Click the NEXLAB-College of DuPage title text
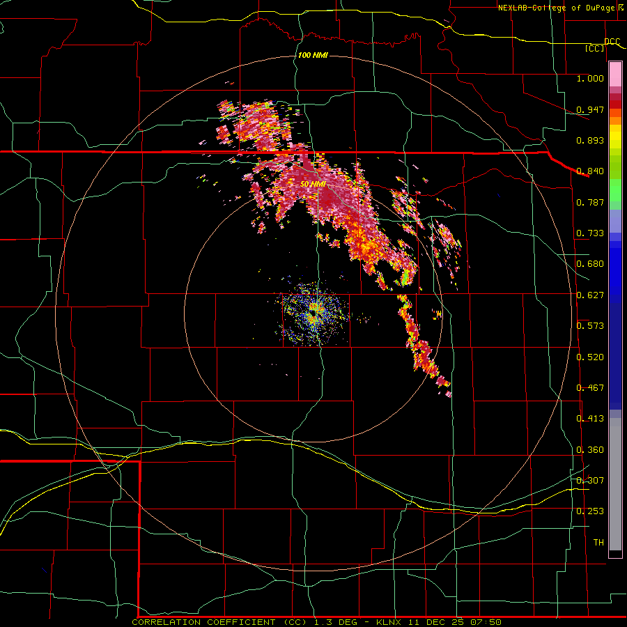The height and width of the screenshot is (627, 627). 562,8
